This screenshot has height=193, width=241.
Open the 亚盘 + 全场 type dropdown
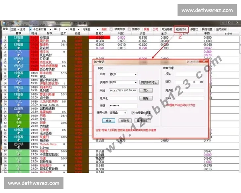(31, 29)
